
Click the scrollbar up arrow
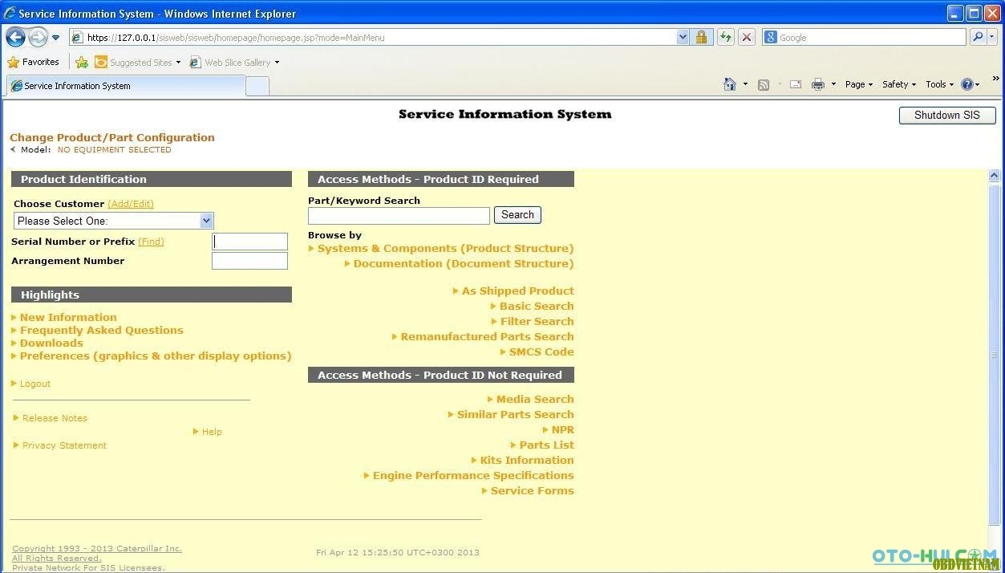click(x=995, y=176)
